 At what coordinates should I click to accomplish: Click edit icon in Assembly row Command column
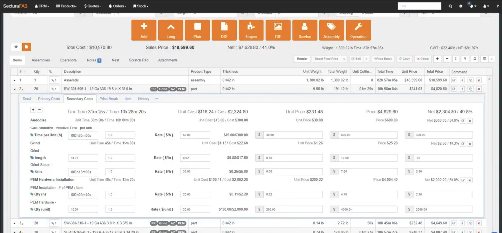coord(454,80)
